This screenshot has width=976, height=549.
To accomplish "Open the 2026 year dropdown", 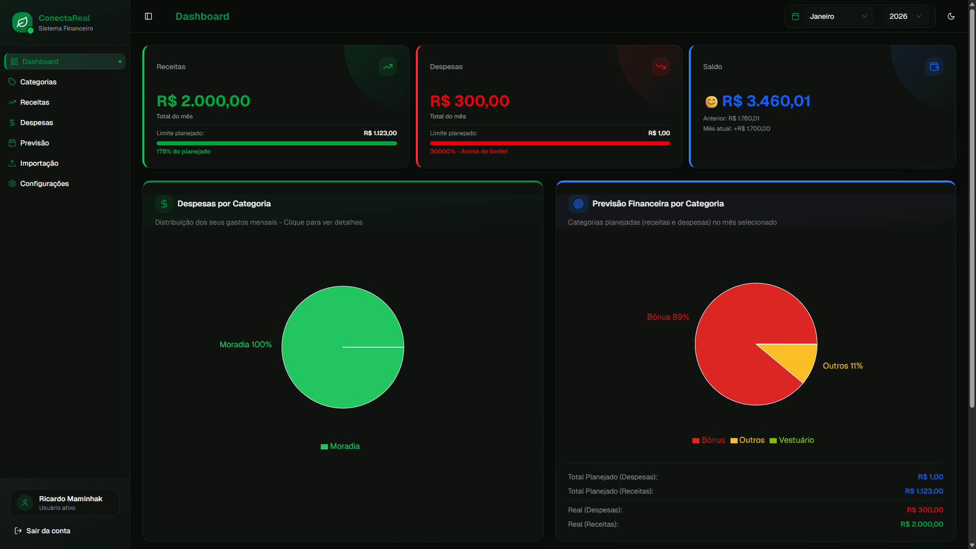I will click(906, 16).
